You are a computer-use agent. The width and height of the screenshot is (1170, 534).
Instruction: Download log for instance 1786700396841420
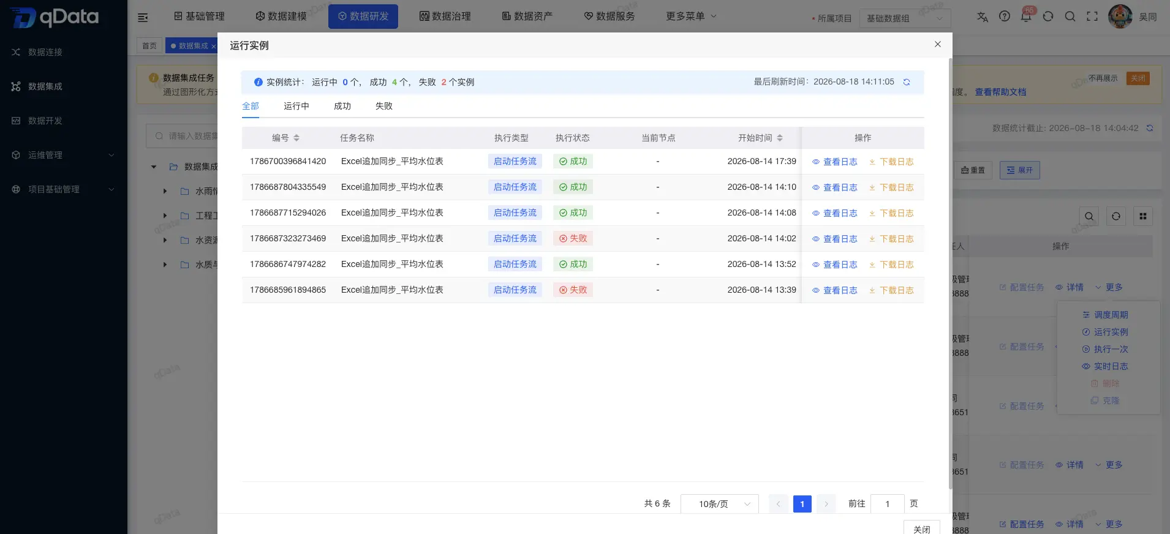pos(891,162)
